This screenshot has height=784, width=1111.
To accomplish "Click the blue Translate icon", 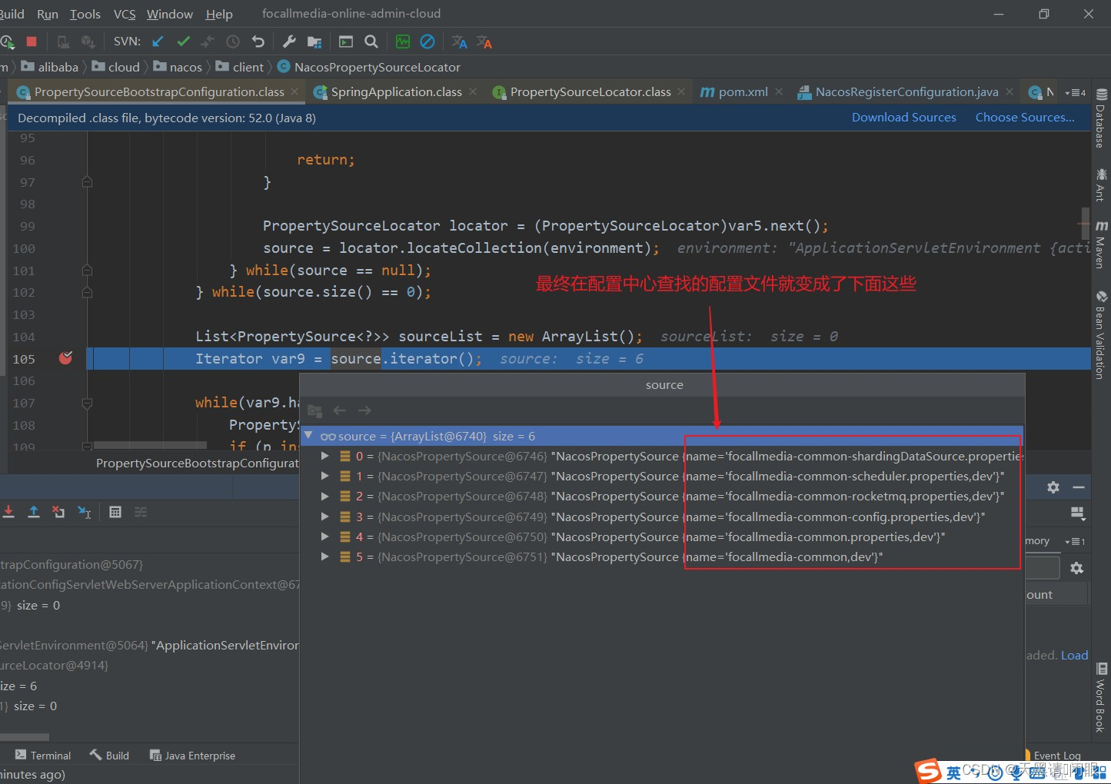I will point(459,42).
